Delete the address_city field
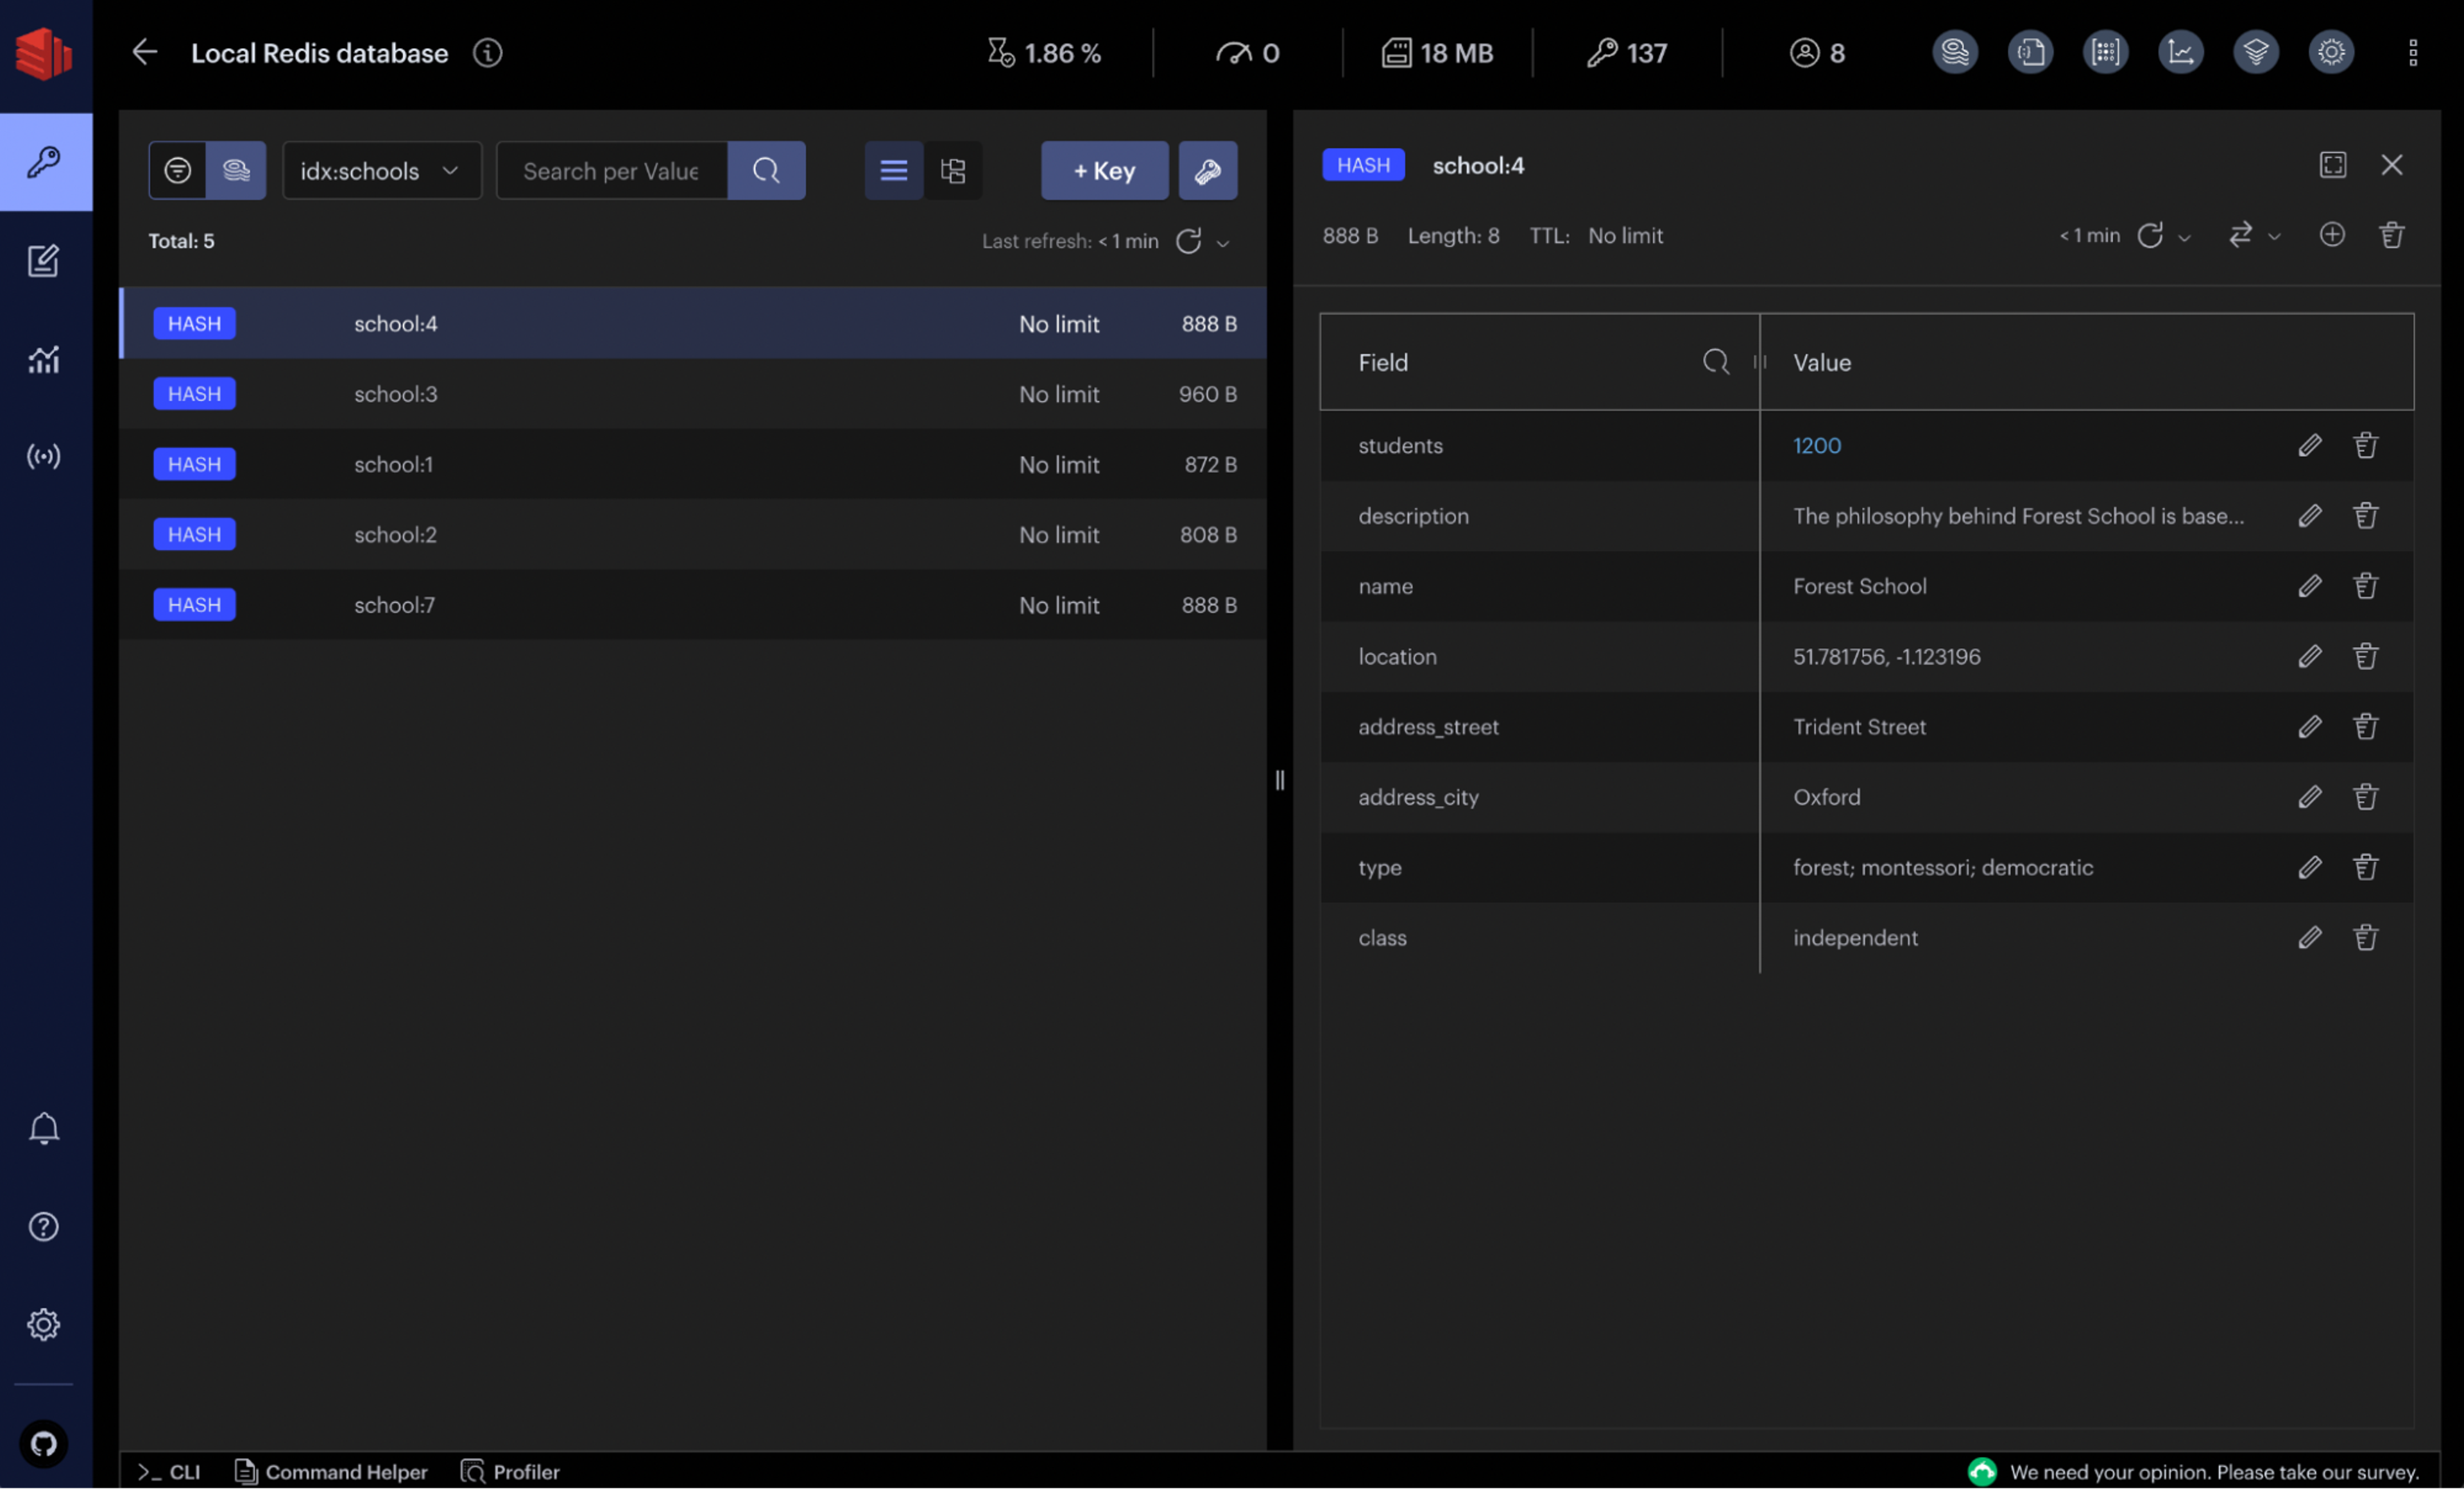This screenshot has height=1489, width=2464. tap(2365, 797)
